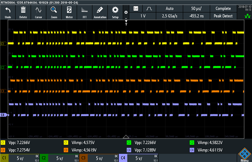The width and height of the screenshot is (252, 162).
Task: Select the C4 Vpp 7.1289V measurement
Action: 141,150
